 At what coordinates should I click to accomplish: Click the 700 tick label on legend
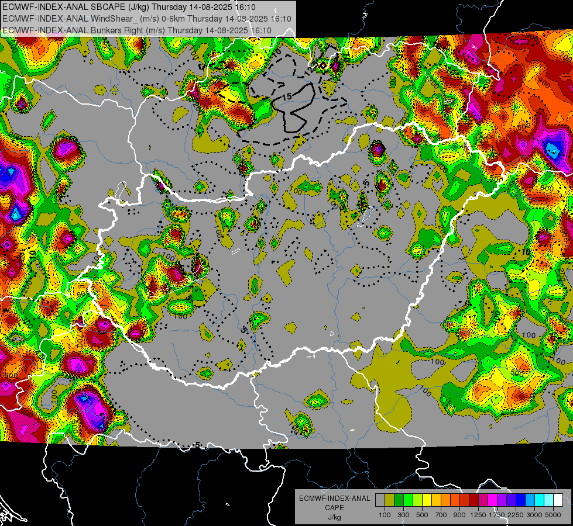pyautogui.click(x=441, y=515)
